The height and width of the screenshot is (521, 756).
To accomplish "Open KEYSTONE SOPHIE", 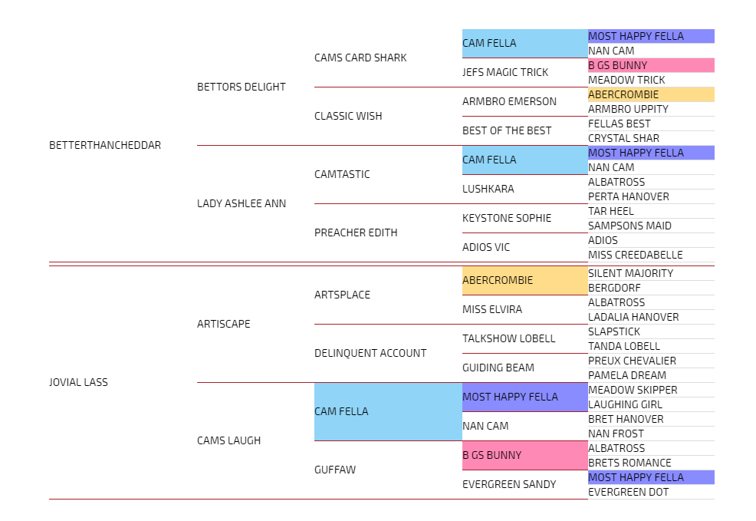I will [x=506, y=218].
